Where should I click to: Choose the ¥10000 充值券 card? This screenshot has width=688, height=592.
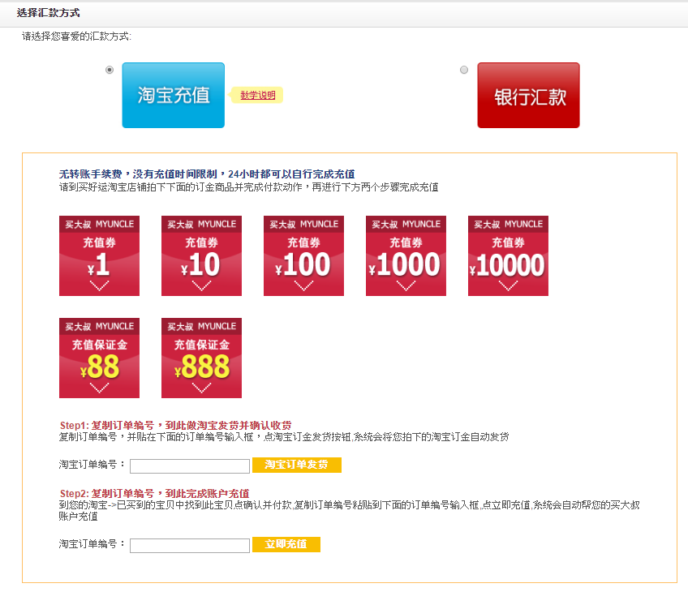[508, 255]
